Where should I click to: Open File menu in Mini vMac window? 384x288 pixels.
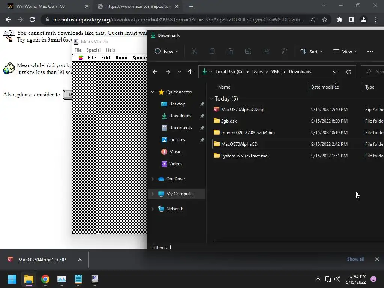point(78,50)
